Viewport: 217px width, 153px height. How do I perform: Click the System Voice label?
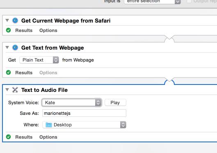coord(23,103)
